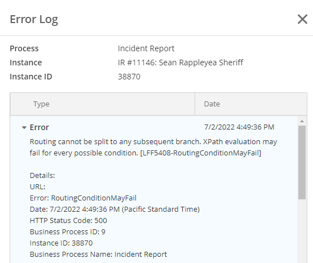Viewport: 313px width, 263px height.
Task: Click the vertical scrollbar thumb
Action: pos(302,162)
